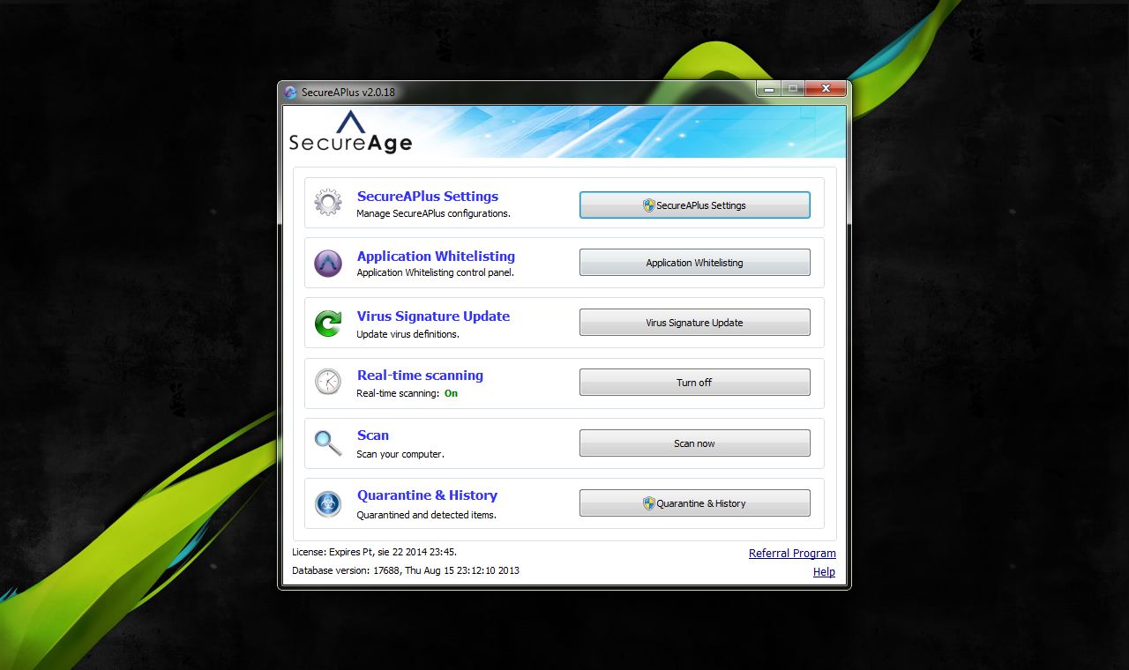The height and width of the screenshot is (670, 1129).
Task: Click the biohazard Quarantine & History icon
Action: [328, 503]
